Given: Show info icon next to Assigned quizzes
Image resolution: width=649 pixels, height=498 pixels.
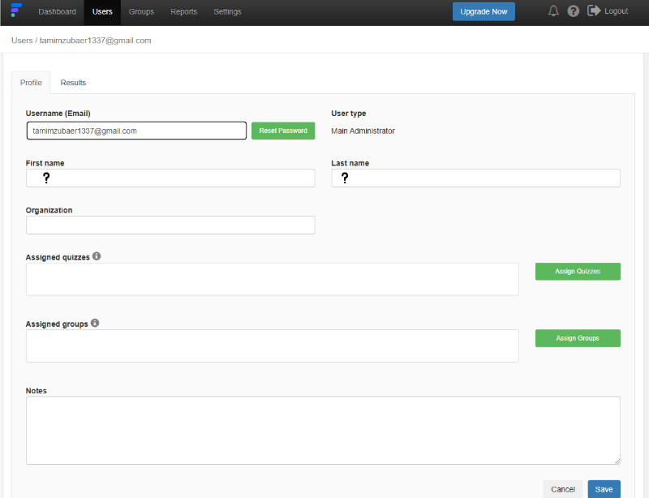Looking at the screenshot, I should click(x=97, y=256).
